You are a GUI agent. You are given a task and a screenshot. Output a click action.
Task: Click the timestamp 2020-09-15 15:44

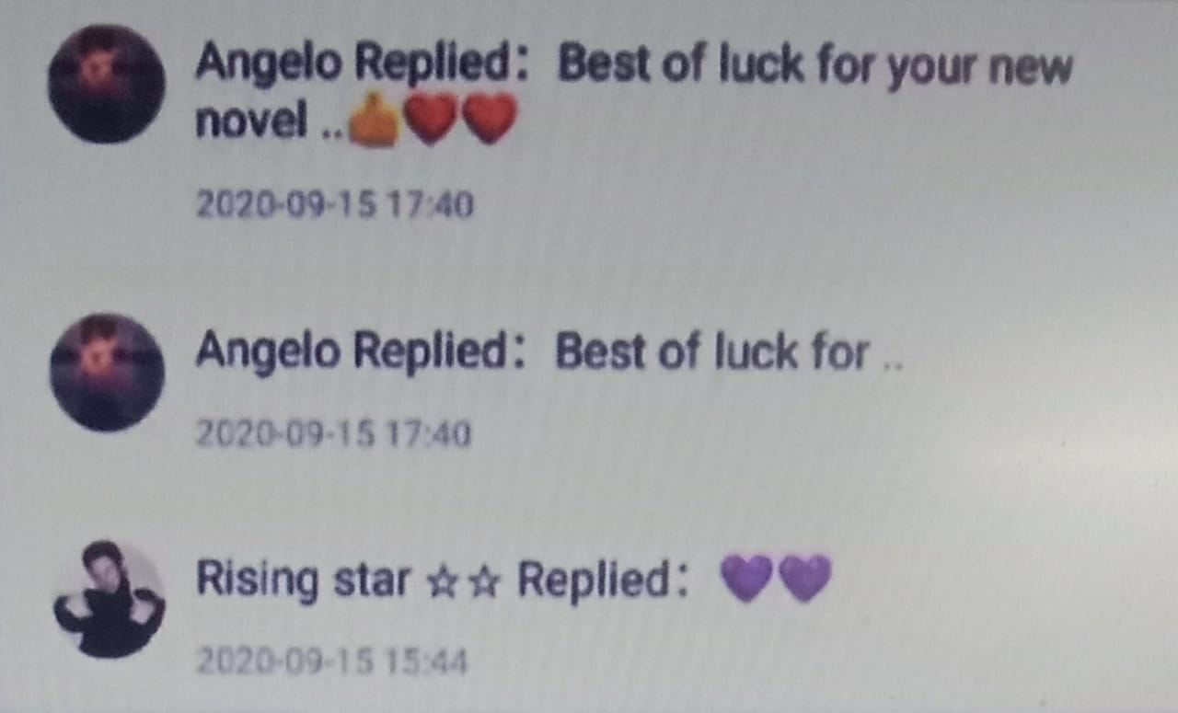tap(331, 660)
